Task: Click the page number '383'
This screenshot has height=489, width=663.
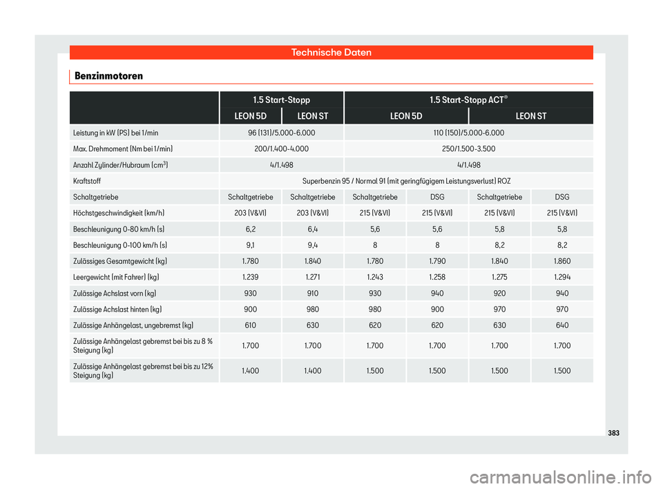Action: [x=613, y=433]
